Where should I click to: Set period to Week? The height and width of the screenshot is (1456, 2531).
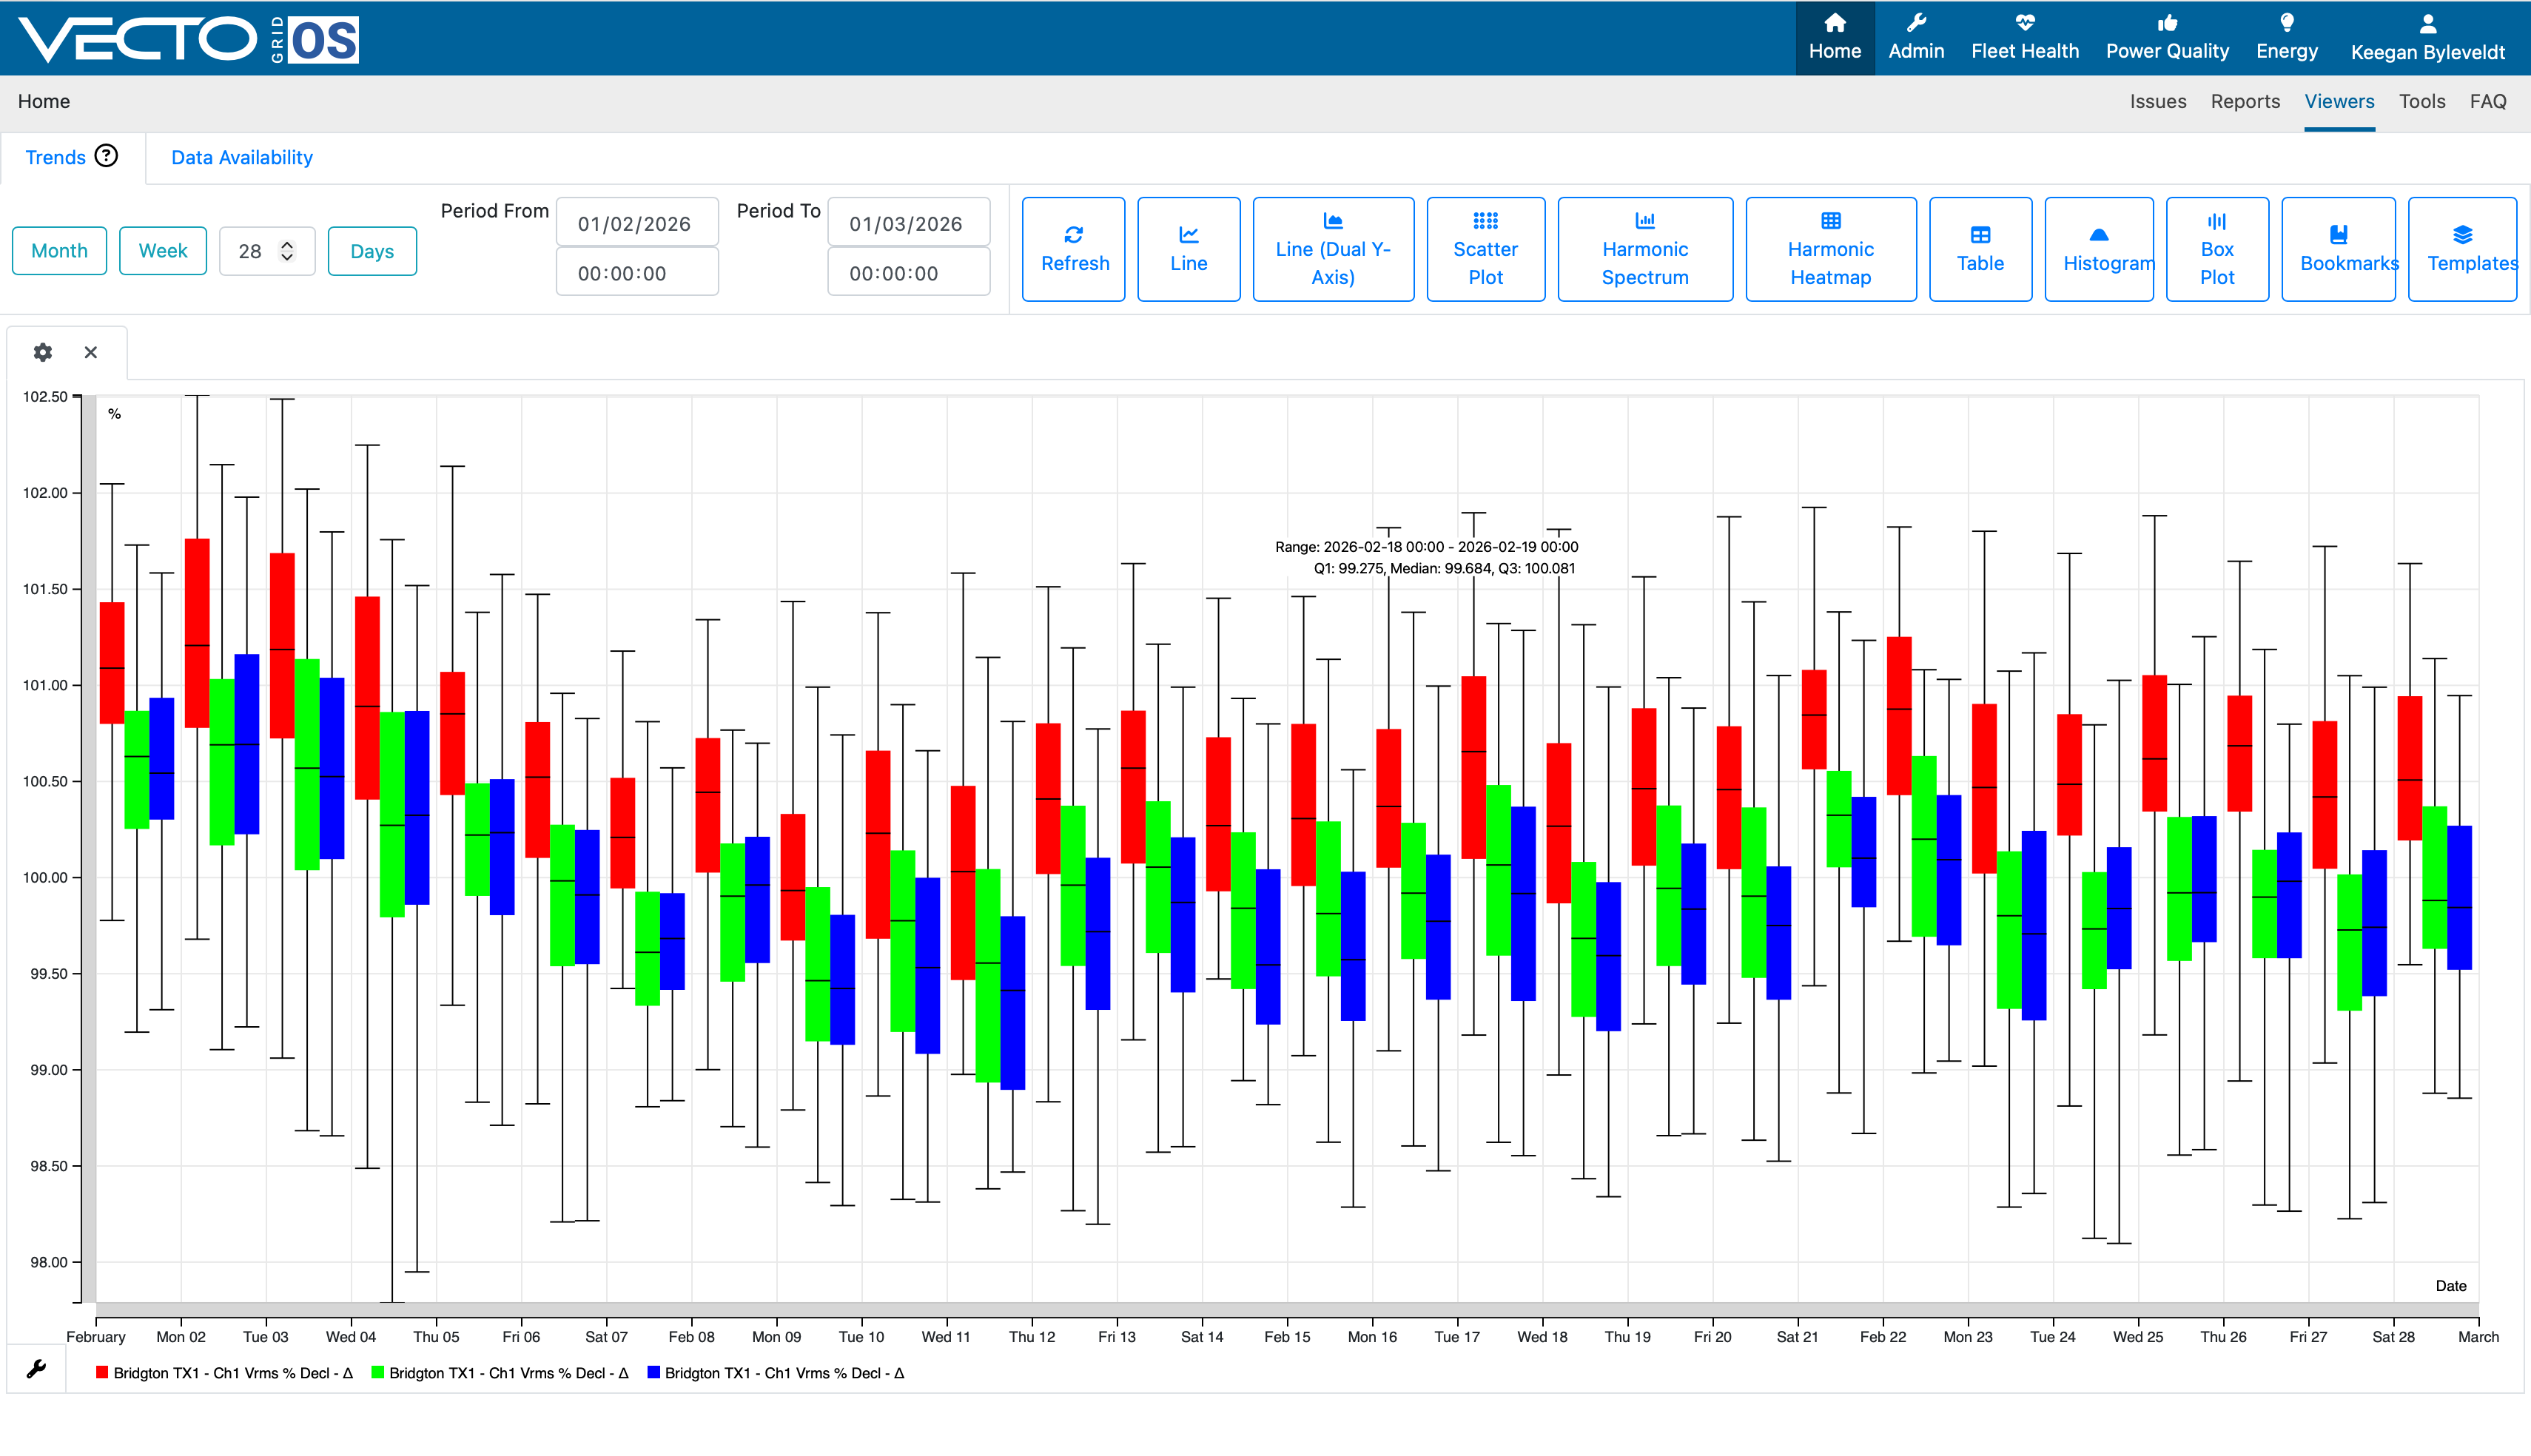pos(163,251)
